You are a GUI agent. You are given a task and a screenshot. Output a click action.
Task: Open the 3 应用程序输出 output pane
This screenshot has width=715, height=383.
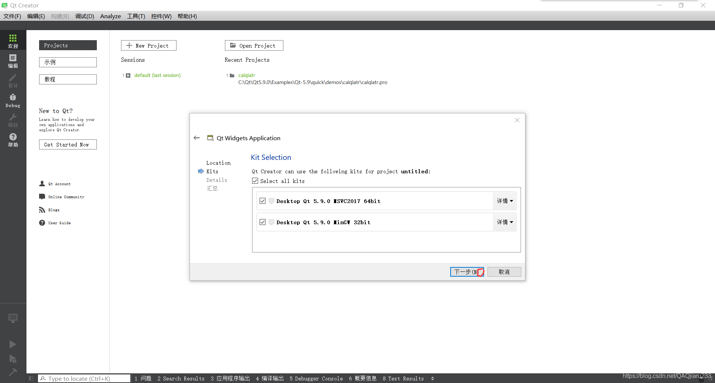coord(230,379)
